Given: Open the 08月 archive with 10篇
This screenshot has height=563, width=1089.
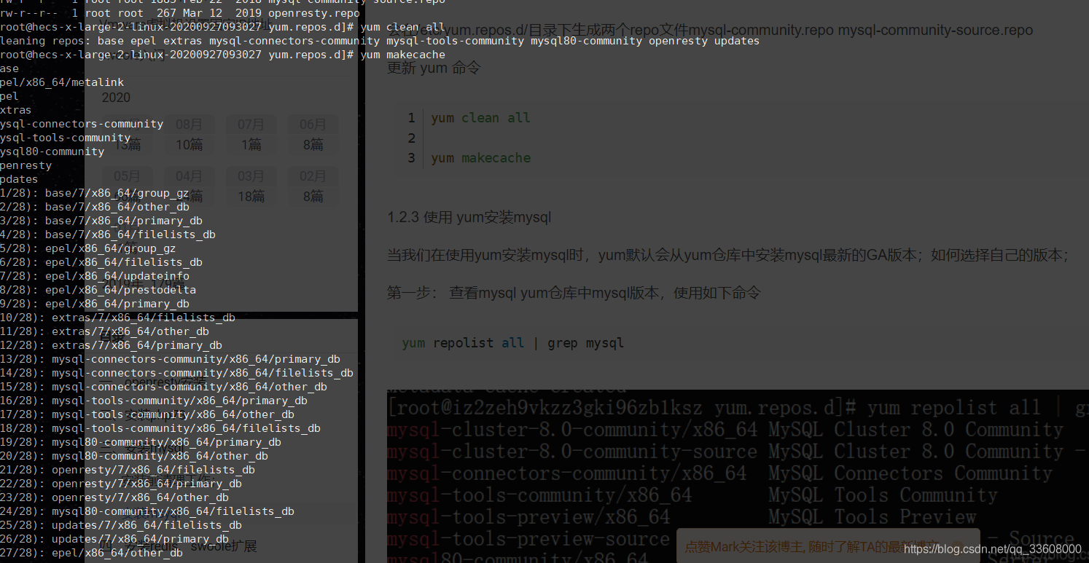Looking at the screenshot, I should pyautogui.click(x=190, y=134).
